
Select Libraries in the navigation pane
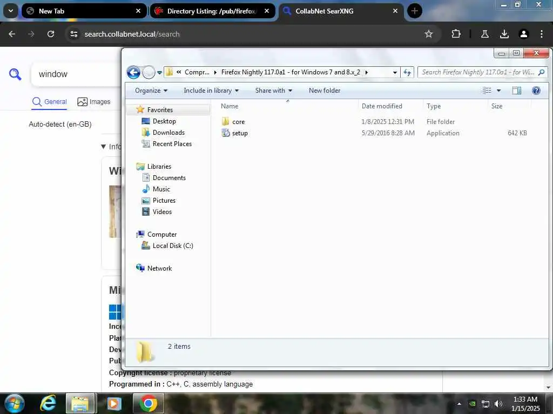tap(159, 167)
